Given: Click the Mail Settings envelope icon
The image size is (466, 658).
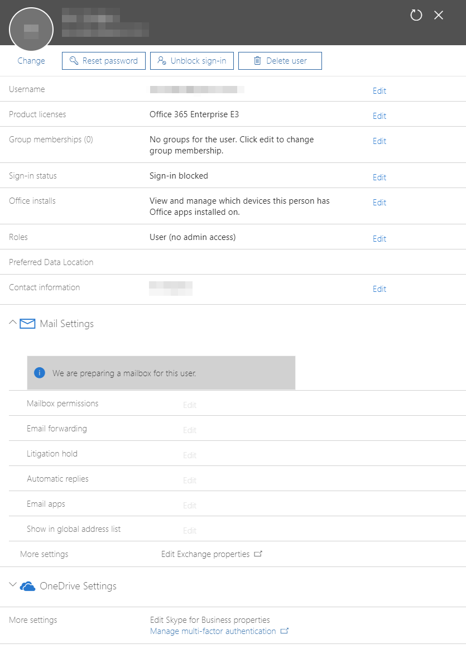Looking at the screenshot, I should 28,324.
